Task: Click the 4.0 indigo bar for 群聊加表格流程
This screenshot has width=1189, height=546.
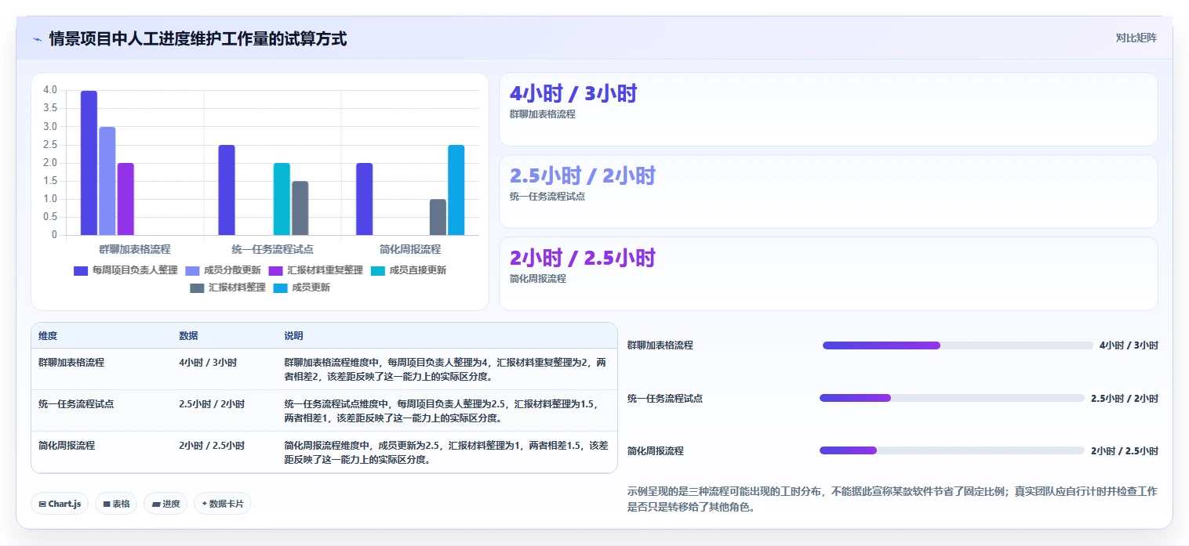Action: coord(89,163)
